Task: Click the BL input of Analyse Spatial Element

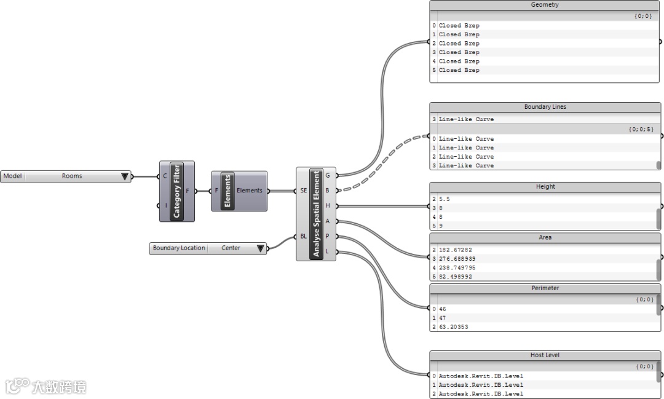Action: (x=304, y=236)
